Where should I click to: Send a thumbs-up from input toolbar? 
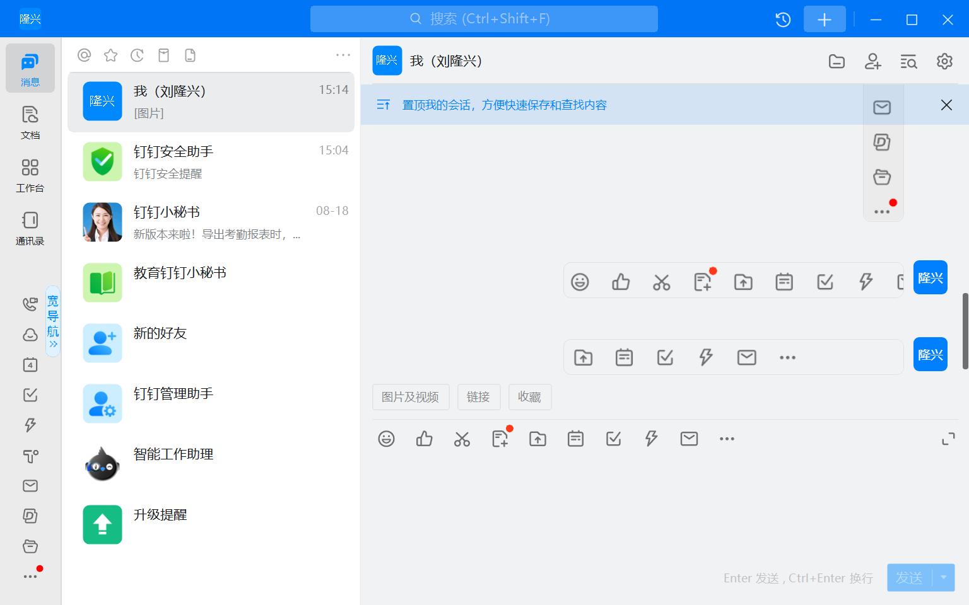coord(425,439)
